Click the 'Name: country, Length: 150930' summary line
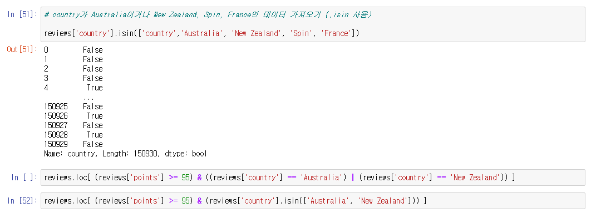 pyautogui.click(x=126, y=154)
